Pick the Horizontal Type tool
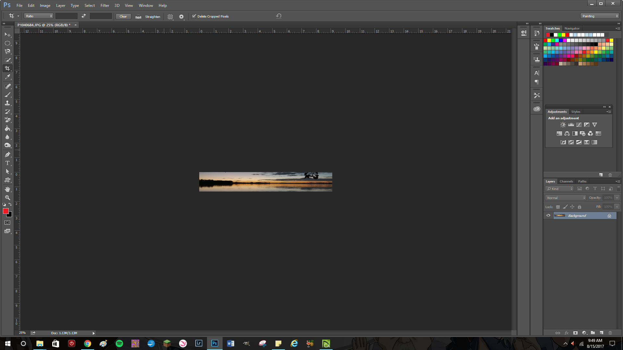The height and width of the screenshot is (350, 623). point(7,163)
